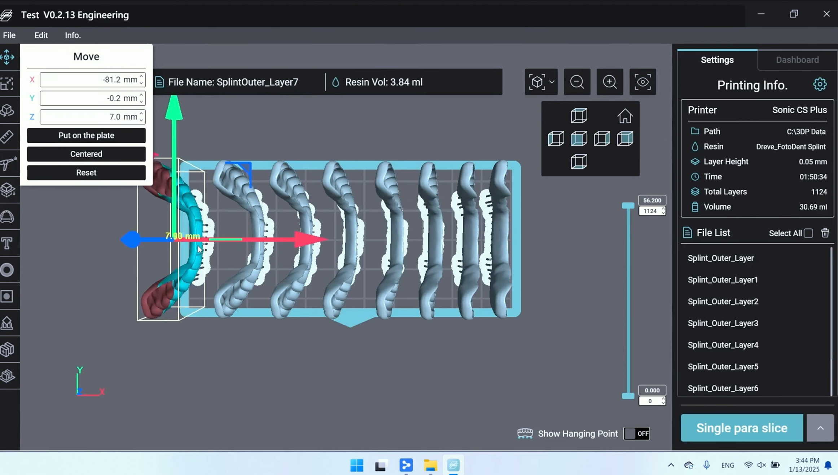The width and height of the screenshot is (838, 475).
Task: Select the text tool in left sidebar
Action: (x=7, y=243)
